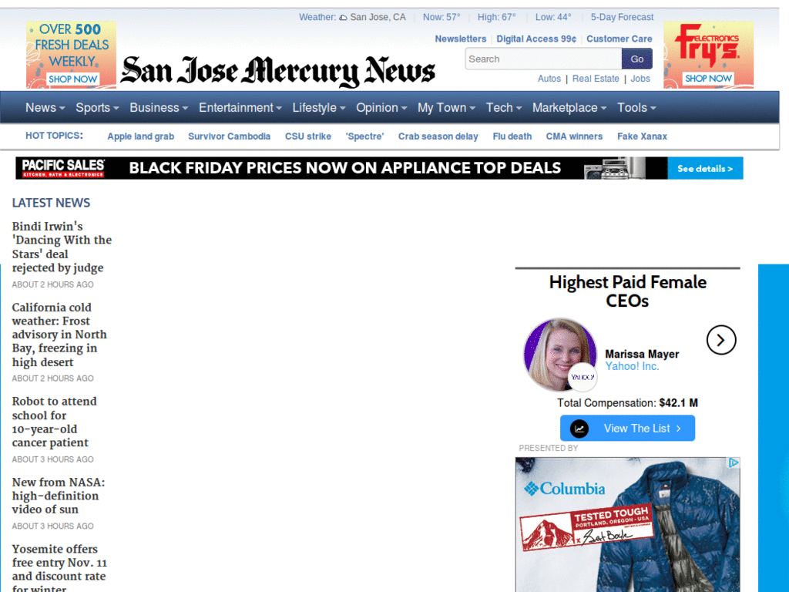Expand the Sports navigation menu

[x=97, y=108]
